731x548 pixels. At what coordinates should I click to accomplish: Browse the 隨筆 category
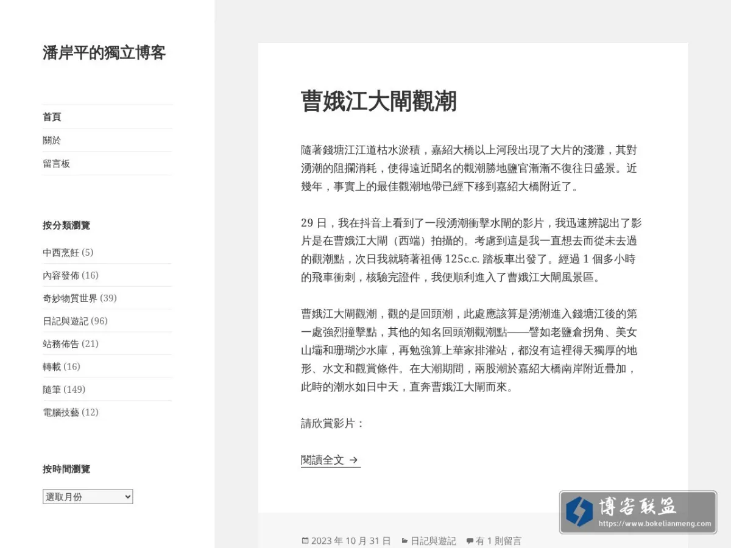click(52, 389)
